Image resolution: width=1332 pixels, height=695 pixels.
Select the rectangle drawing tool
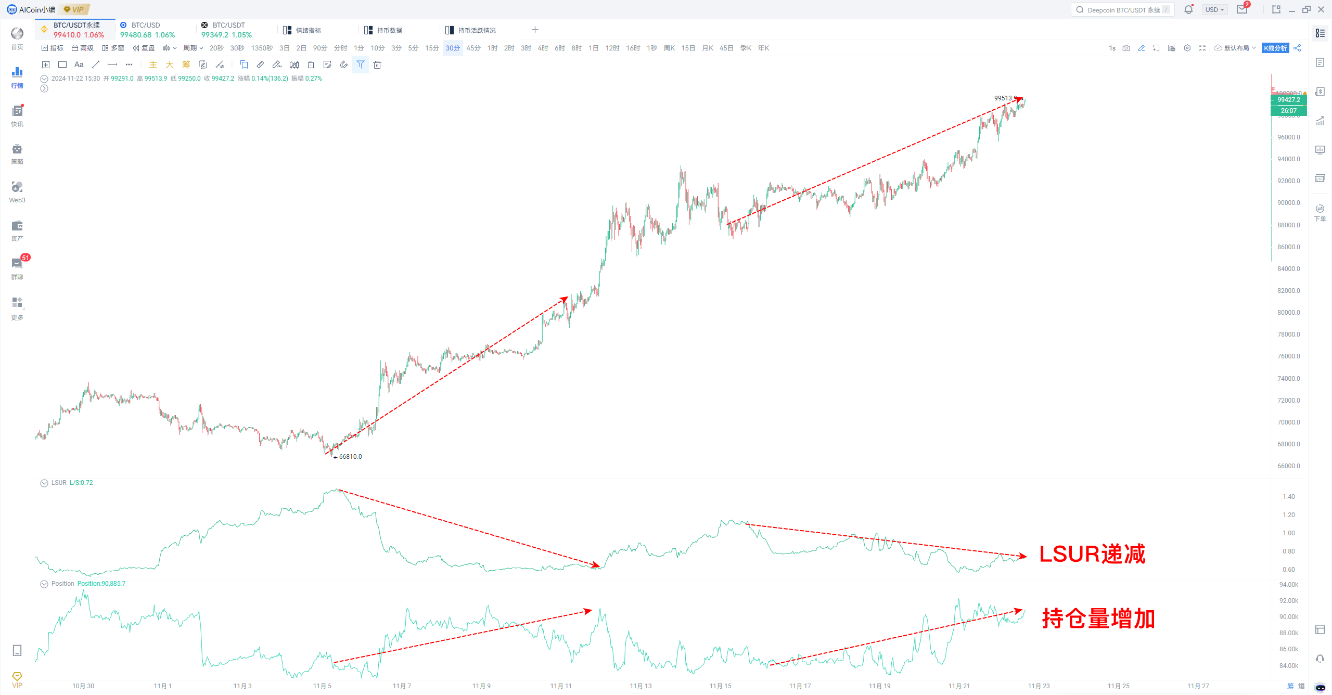[x=62, y=65]
